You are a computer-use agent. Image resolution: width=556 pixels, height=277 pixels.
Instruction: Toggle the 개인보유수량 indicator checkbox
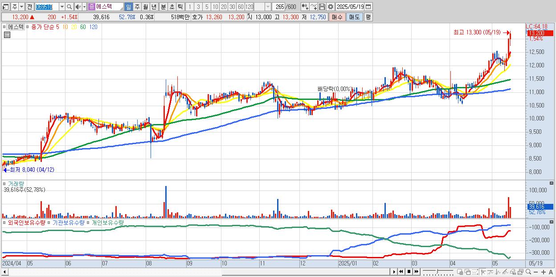(x=89, y=223)
